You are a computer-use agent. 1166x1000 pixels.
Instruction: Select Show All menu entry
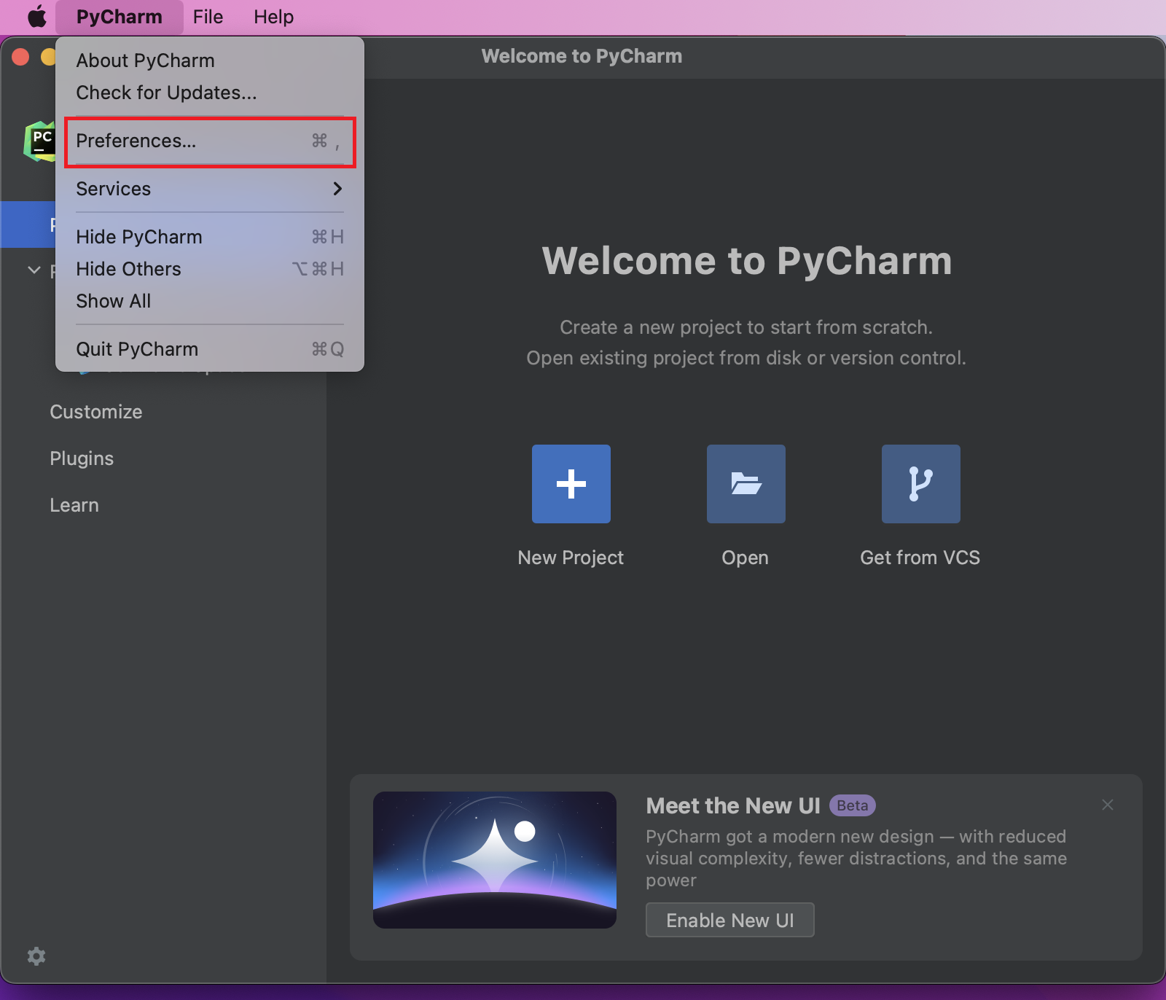[x=210, y=301]
